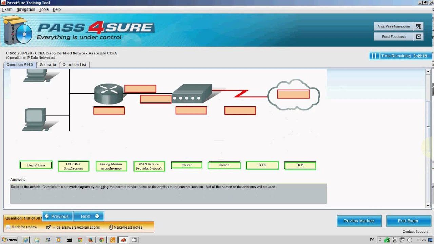The image size is (434, 244).
Task: Open the Help menu
Action: click(x=57, y=9)
